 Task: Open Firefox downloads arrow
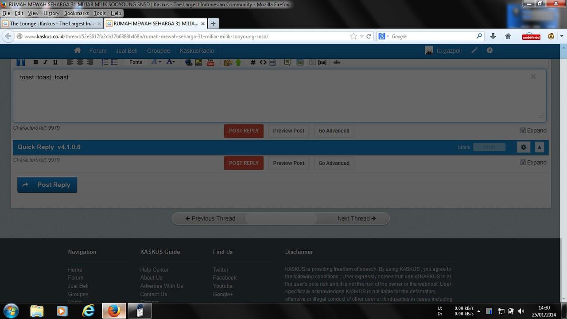pyautogui.click(x=493, y=36)
